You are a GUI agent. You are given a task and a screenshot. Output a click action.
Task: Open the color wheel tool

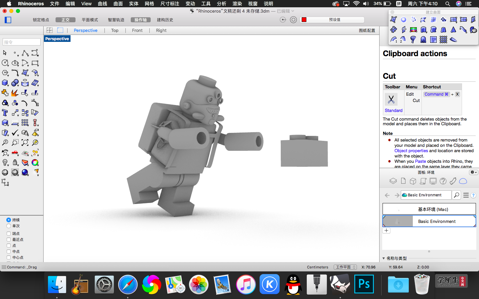pyautogui.click(x=35, y=162)
